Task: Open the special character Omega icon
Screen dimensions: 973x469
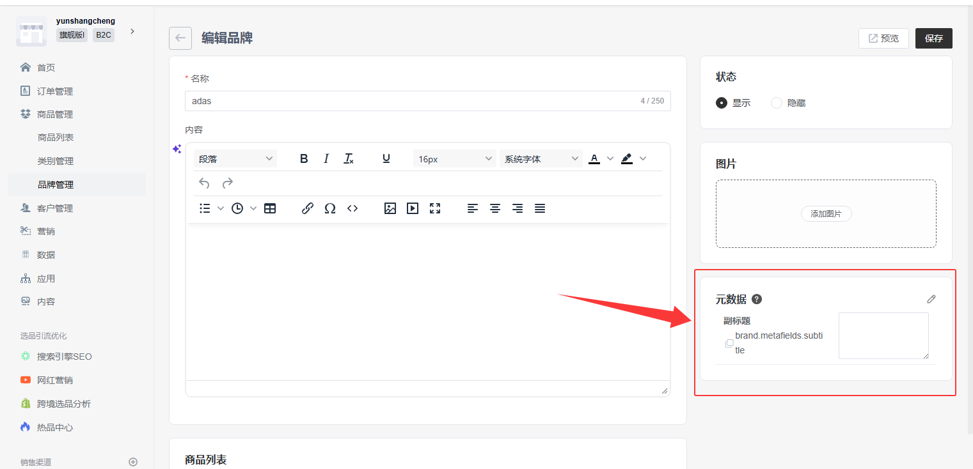Action: (x=330, y=208)
